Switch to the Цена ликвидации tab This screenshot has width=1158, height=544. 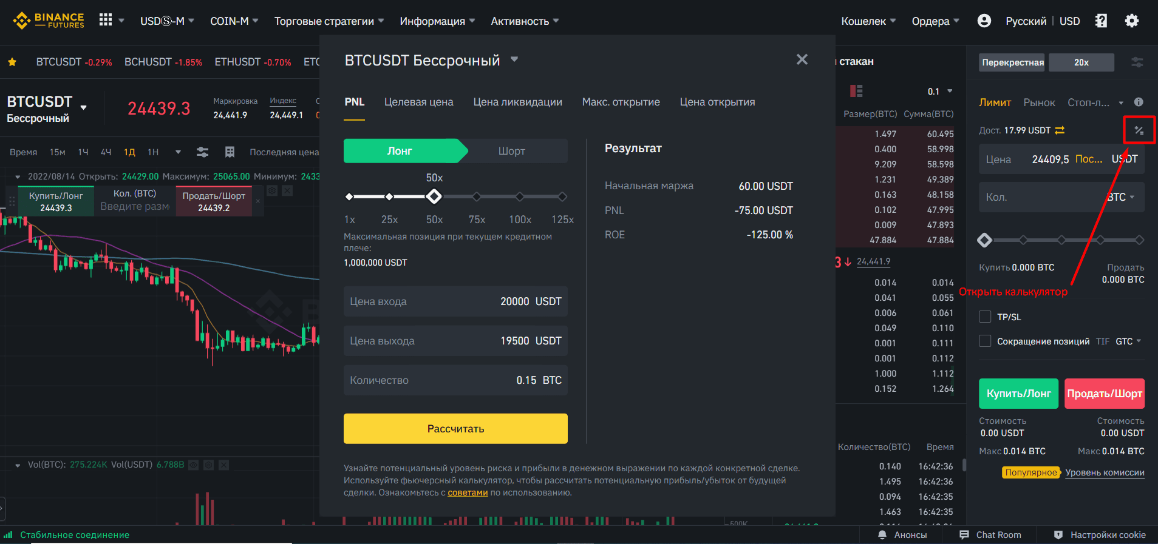coord(518,102)
